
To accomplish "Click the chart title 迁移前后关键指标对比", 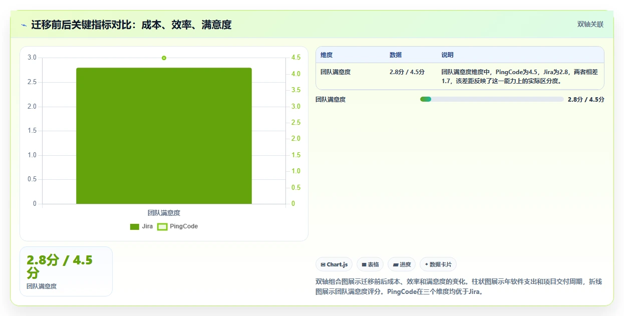I will tap(131, 25).
